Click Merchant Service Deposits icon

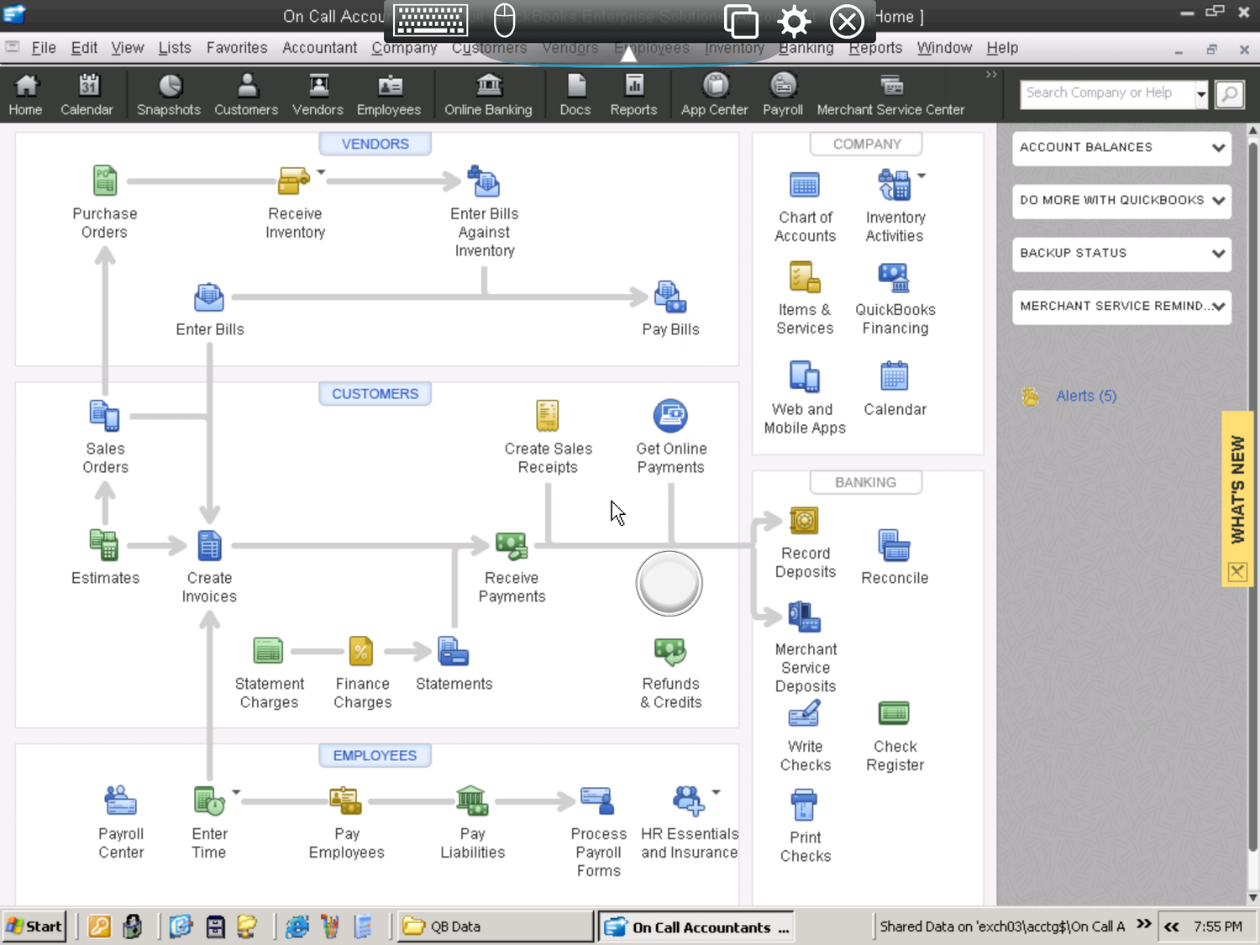coord(804,617)
